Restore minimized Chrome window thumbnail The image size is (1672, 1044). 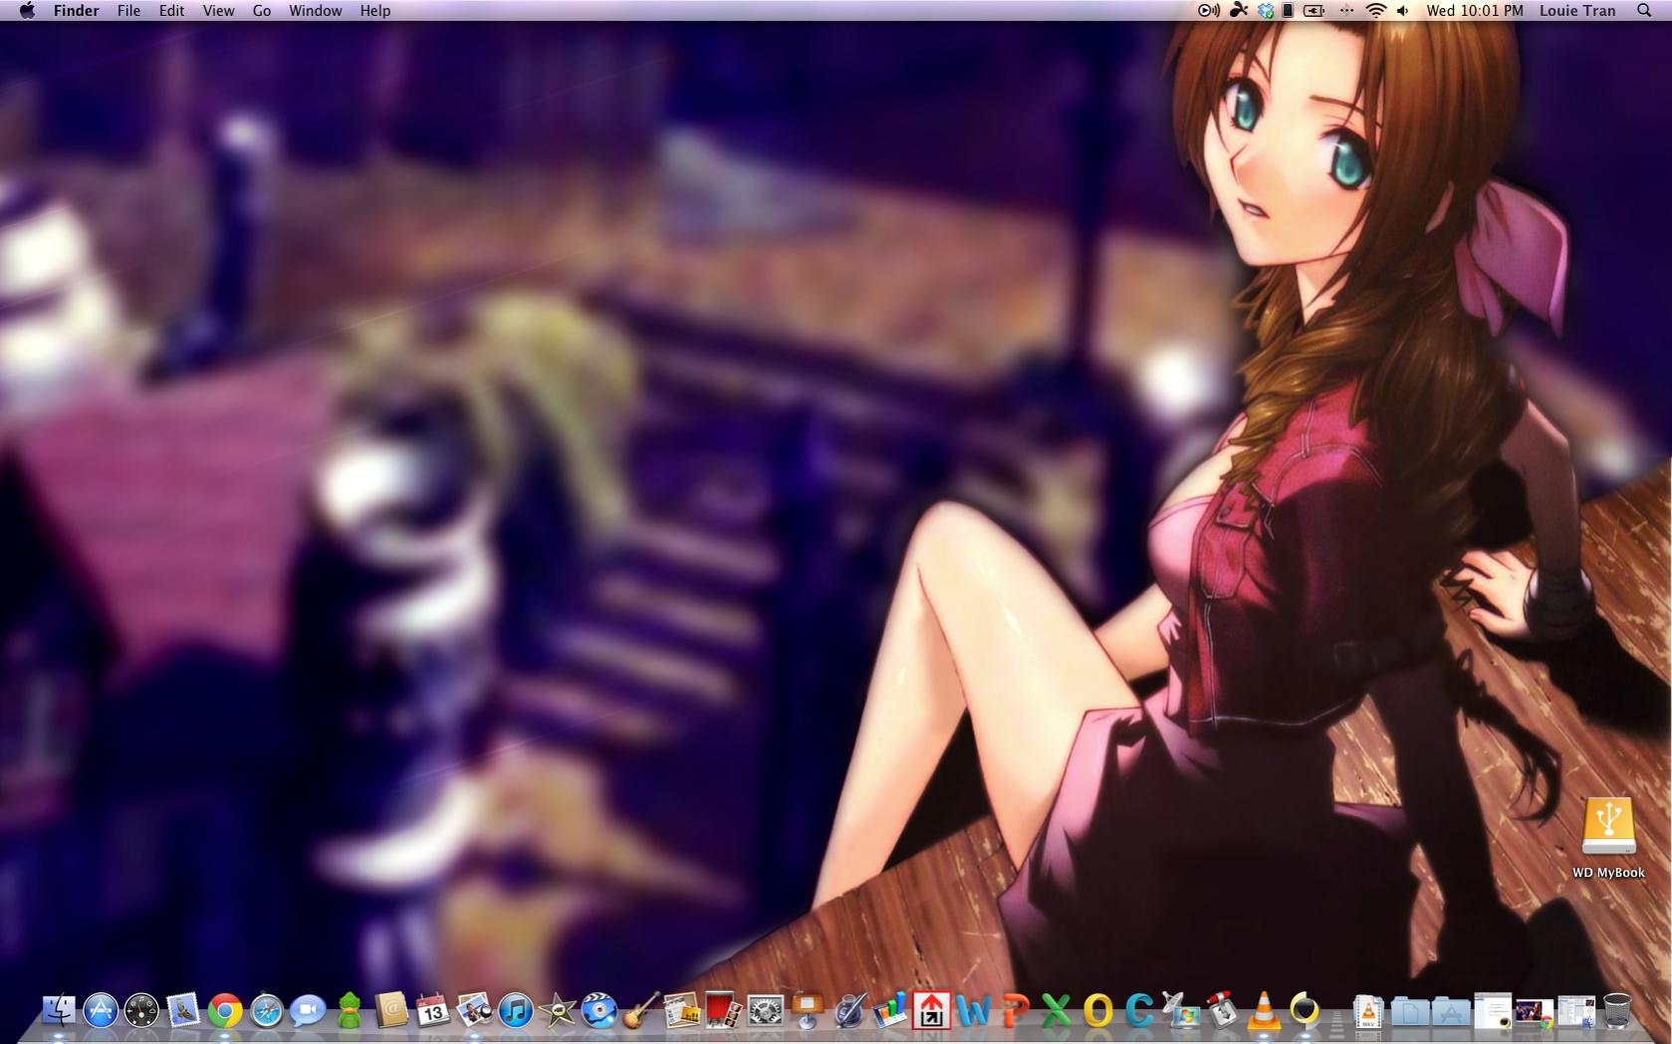click(x=1535, y=1011)
